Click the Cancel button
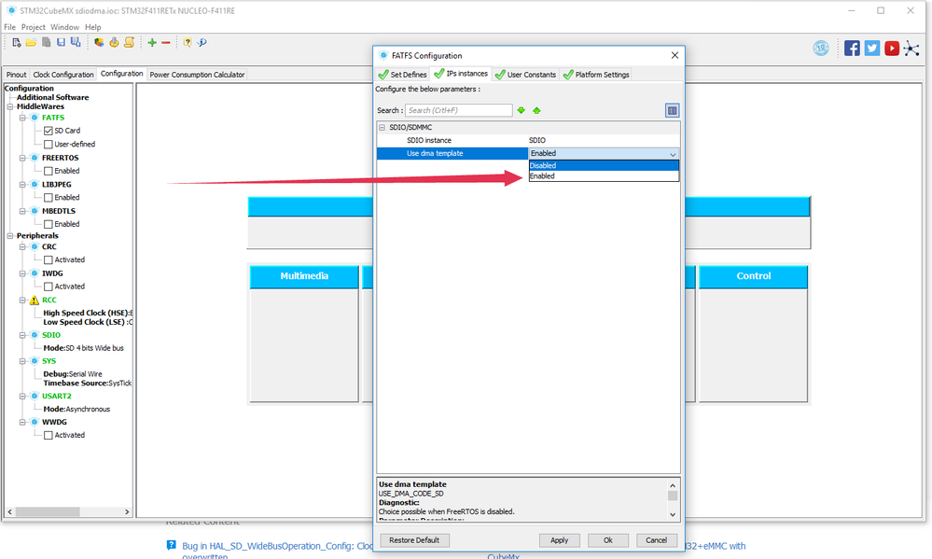This screenshot has height=559, width=932. [x=656, y=540]
